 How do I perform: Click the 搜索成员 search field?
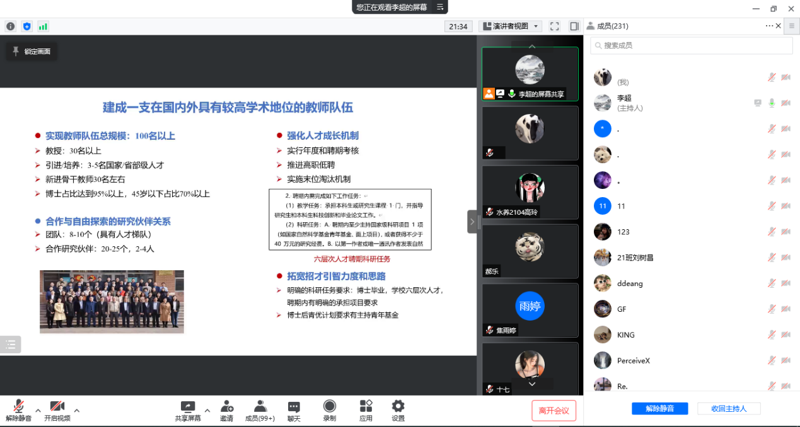click(x=691, y=45)
